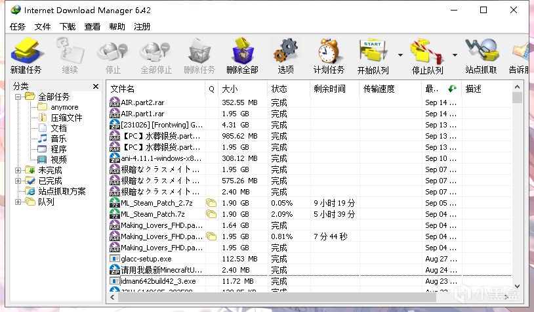The height and width of the screenshot is (312, 534).
Task: Open the 计划任务 alarm clock icon
Action: pyautogui.click(x=329, y=51)
